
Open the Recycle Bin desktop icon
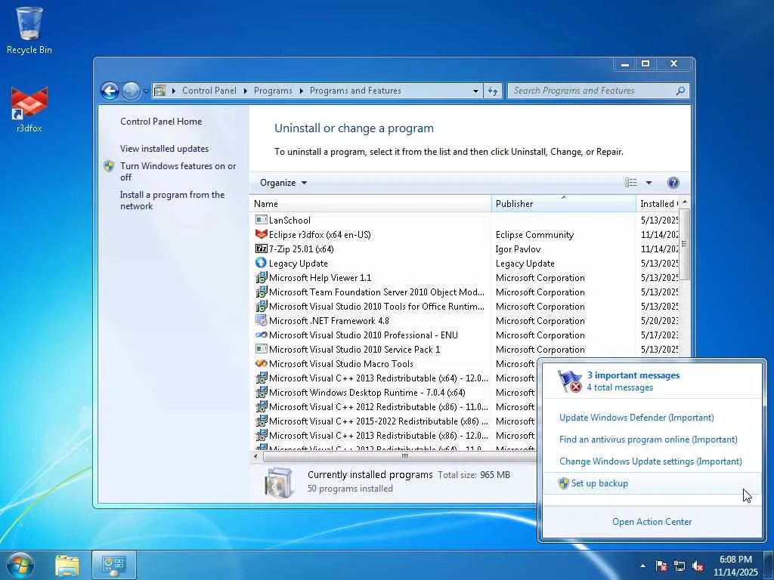click(29, 29)
